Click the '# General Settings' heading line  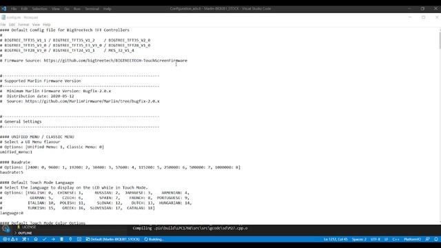tap(21, 122)
